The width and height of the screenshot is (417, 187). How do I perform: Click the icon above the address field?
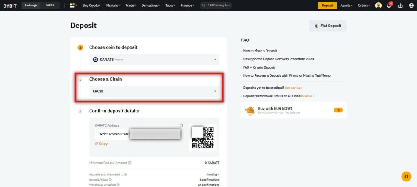[x=181, y=125]
